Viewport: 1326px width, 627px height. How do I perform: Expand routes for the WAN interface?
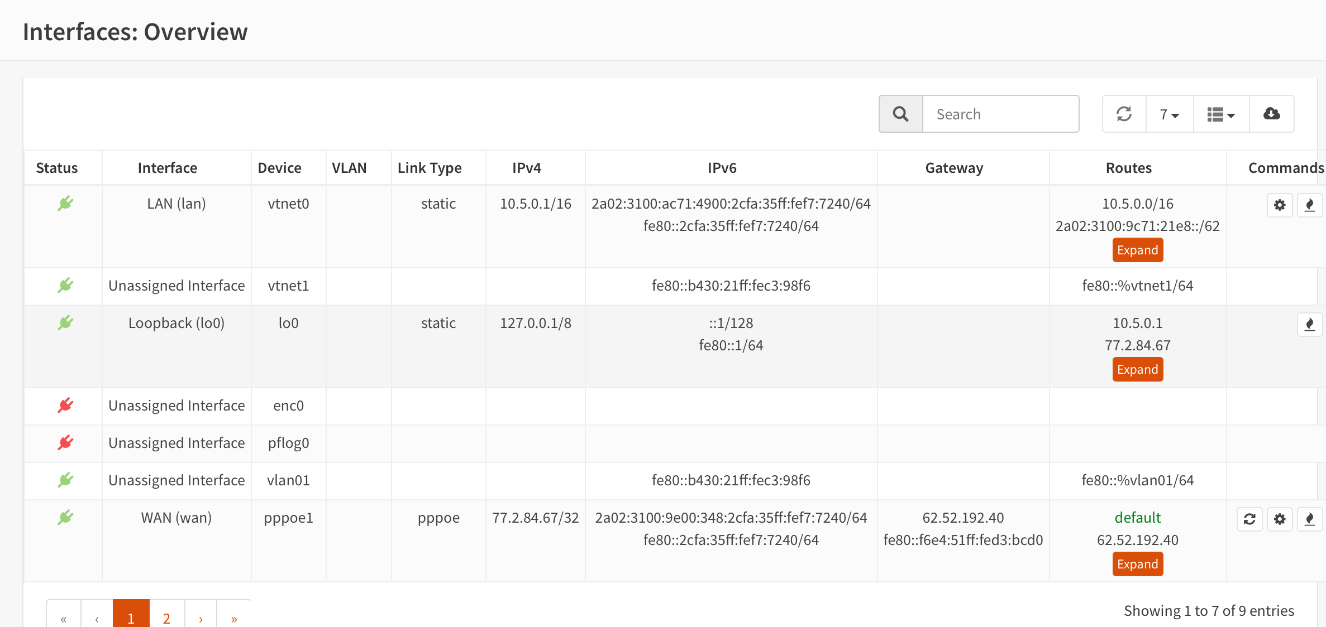click(x=1137, y=564)
